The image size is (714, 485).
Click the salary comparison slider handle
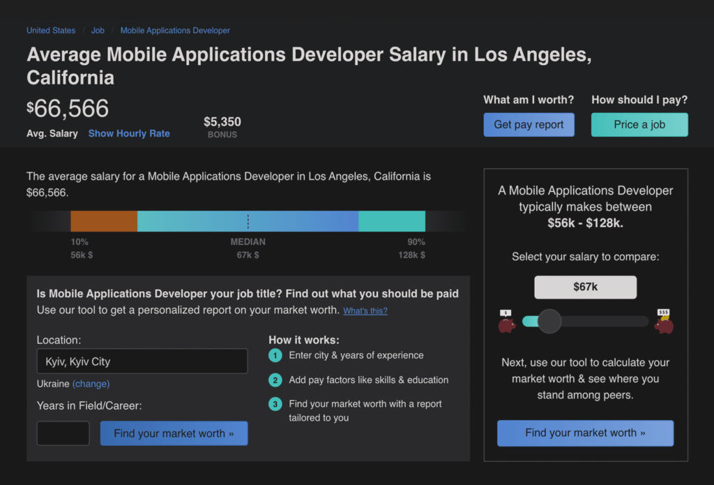[549, 322]
